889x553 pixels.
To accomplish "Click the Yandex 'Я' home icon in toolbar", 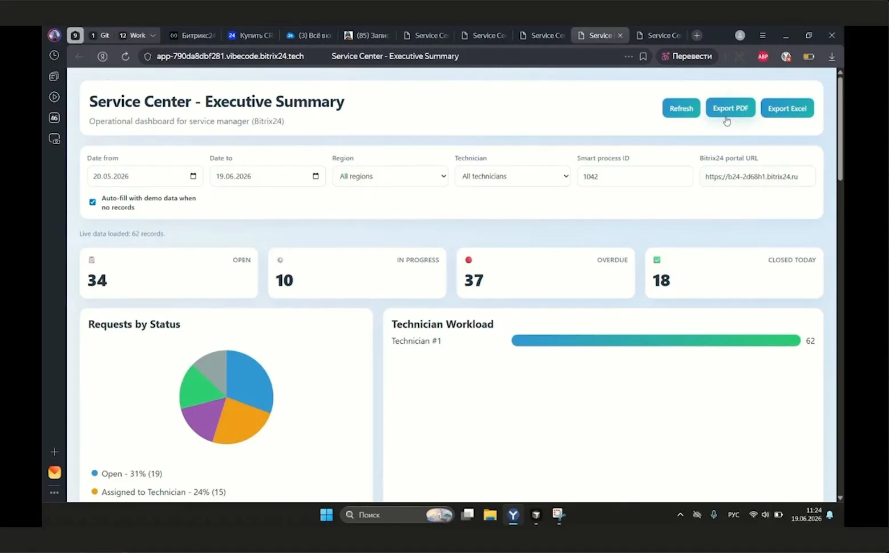I will pos(103,56).
